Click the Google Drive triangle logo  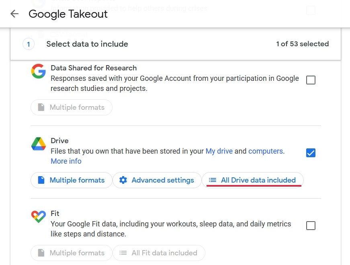38,145
